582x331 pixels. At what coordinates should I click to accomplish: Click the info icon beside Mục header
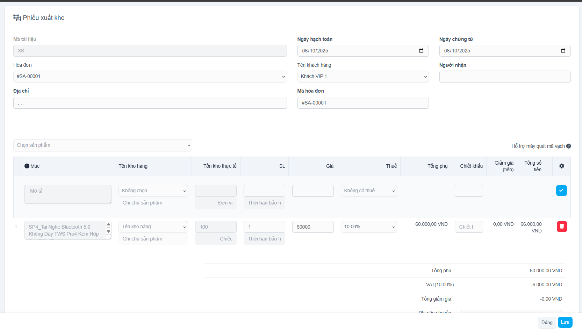pos(27,166)
